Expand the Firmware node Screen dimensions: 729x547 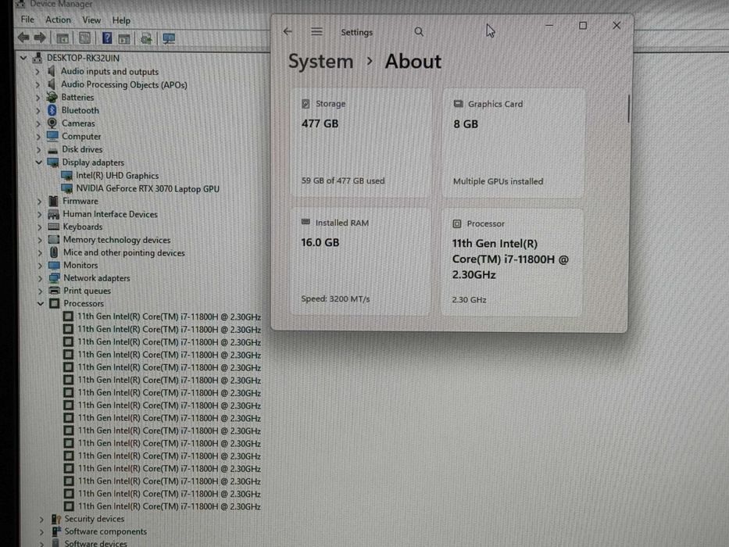coord(39,202)
